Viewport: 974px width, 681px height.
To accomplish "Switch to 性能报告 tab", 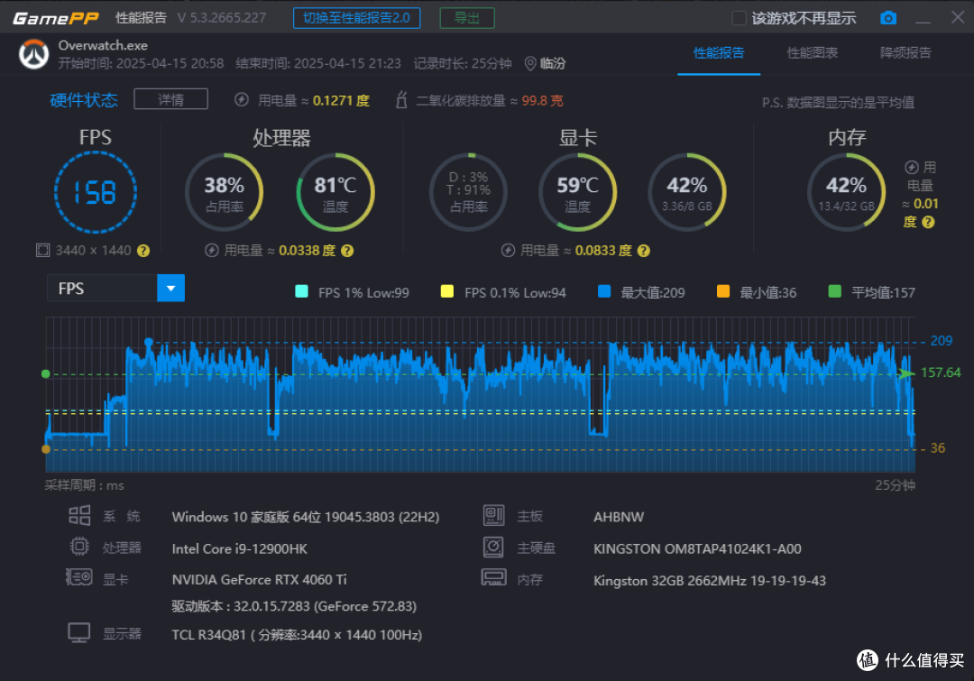I will 719,53.
